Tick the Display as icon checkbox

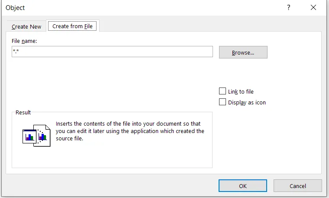point(223,102)
